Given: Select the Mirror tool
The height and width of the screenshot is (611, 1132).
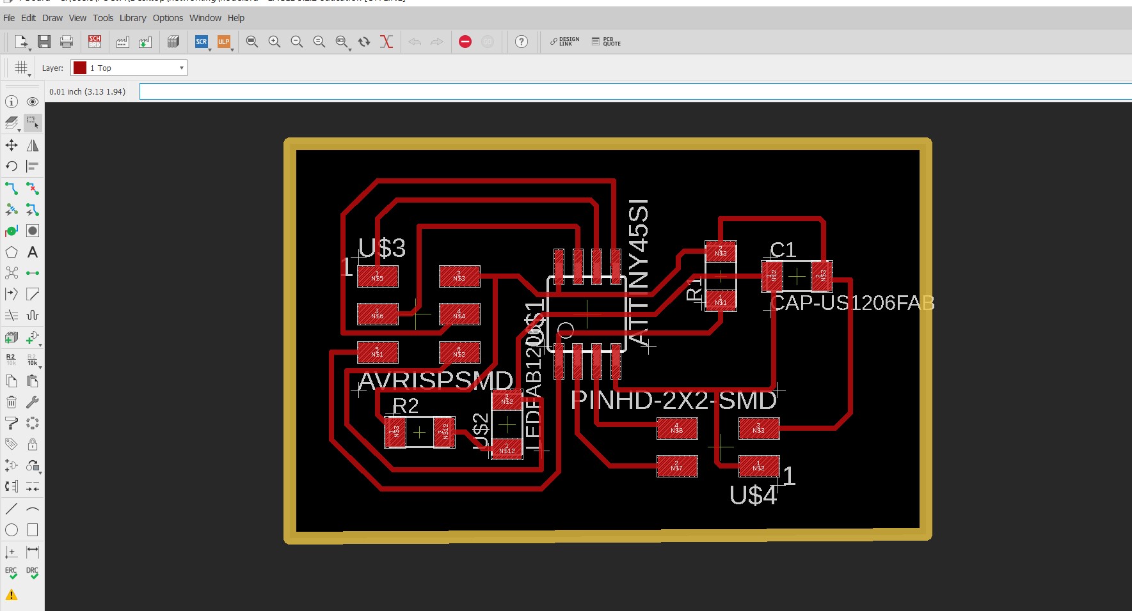Looking at the screenshot, I should 33,145.
